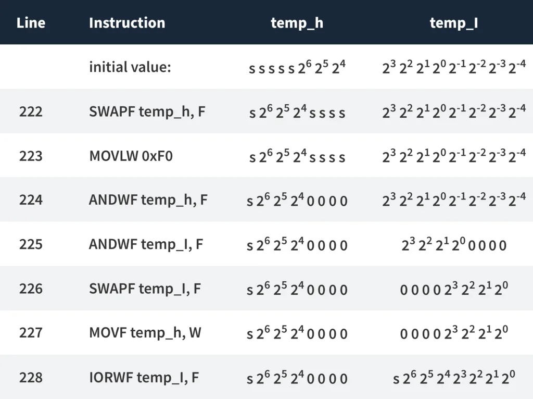The width and height of the screenshot is (533, 399).
Task: Select the ANDWF temp_l, F instruction on line 225
Action: point(146,244)
